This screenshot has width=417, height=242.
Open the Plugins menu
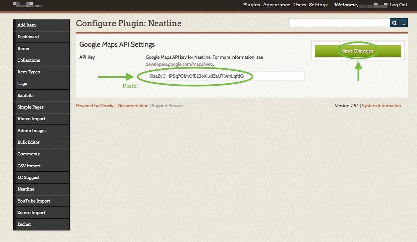252,5
